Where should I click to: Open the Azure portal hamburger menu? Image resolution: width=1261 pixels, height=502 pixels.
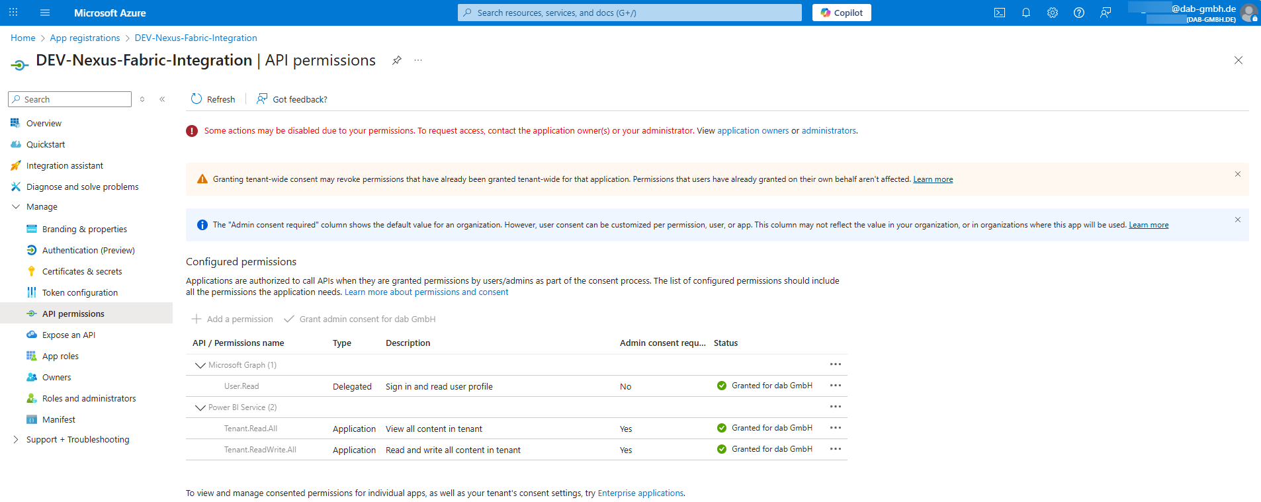(x=45, y=13)
